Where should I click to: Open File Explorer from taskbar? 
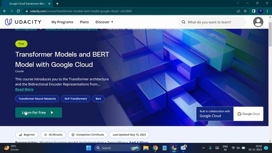pyautogui.click(x=146, y=148)
